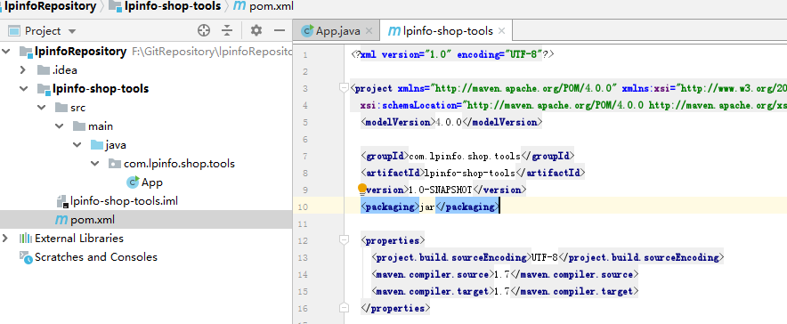Viewport: 787px width, 324px height.
Task: Click the xml declaration on line 1
Action: pyautogui.click(x=452, y=54)
